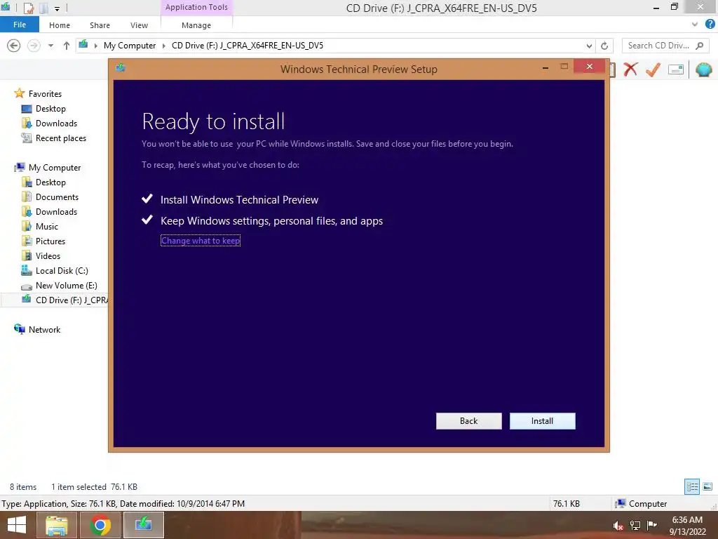Close the Windows Technical Preview Setup window

coord(590,67)
